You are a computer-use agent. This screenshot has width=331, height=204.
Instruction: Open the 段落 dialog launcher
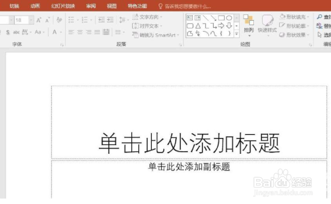[180, 45]
